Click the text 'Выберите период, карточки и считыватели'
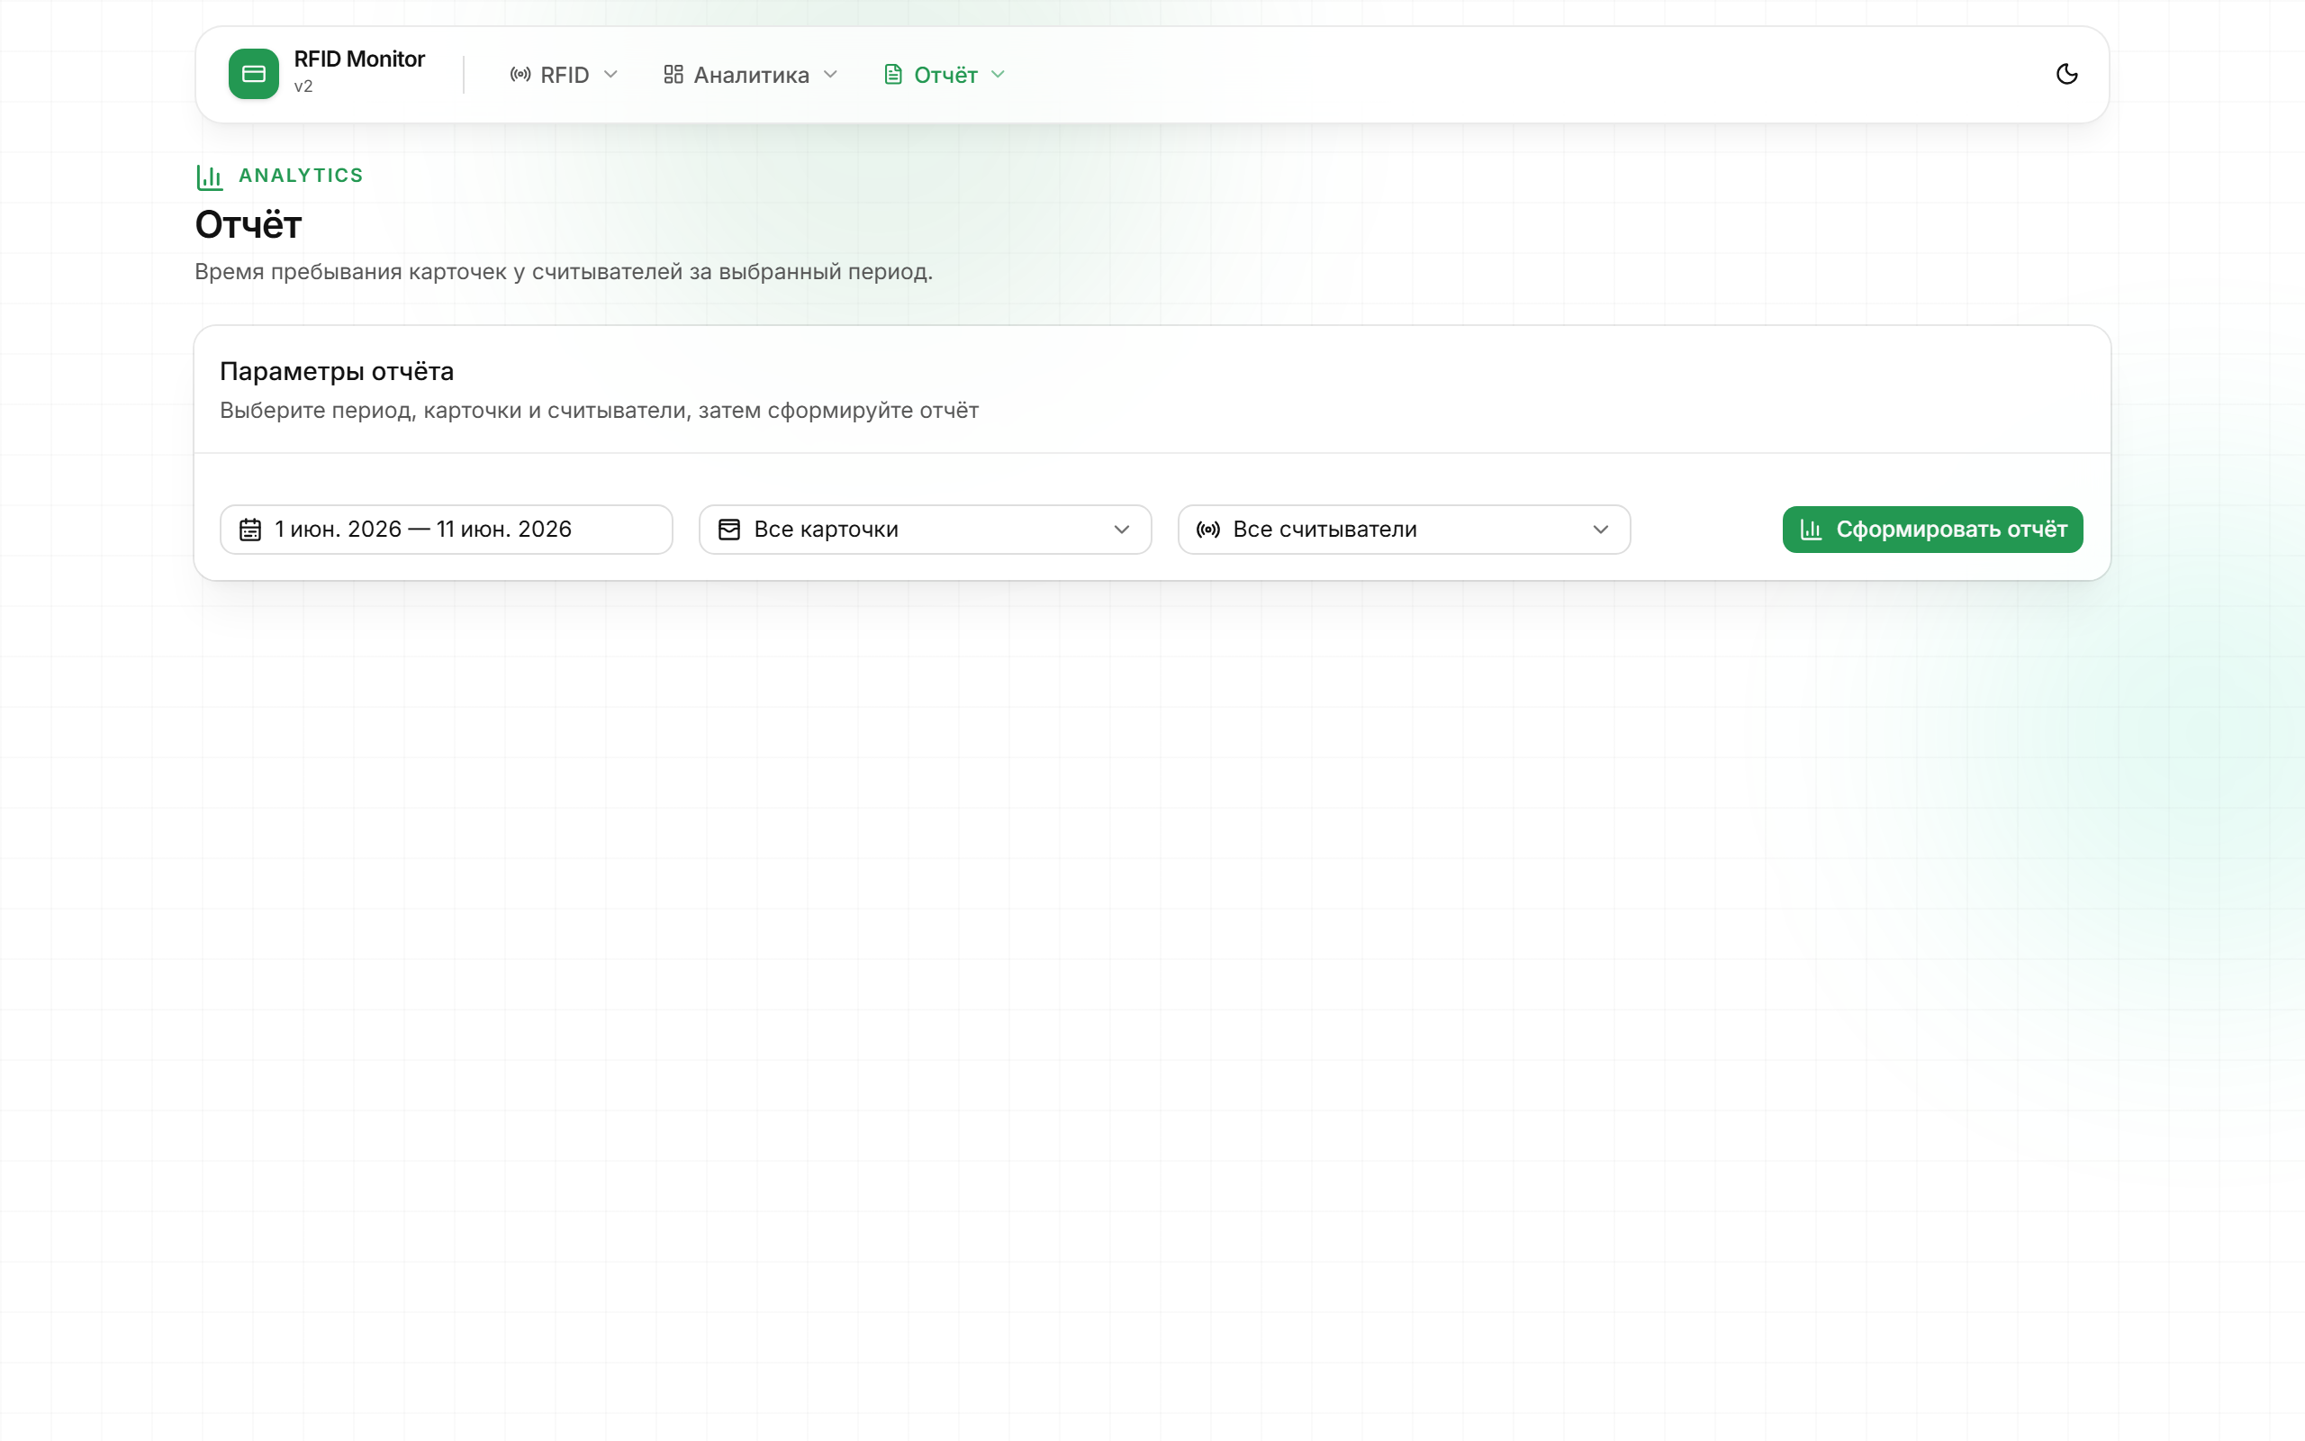This screenshot has height=1441, width=2305. pos(456,411)
